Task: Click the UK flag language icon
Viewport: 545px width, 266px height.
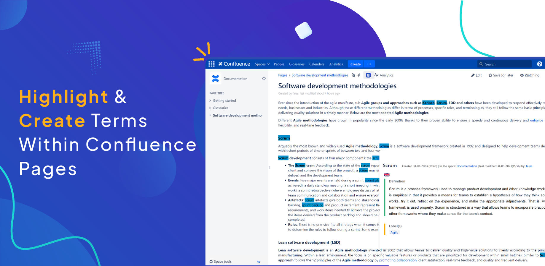Action: (x=387, y=175)
